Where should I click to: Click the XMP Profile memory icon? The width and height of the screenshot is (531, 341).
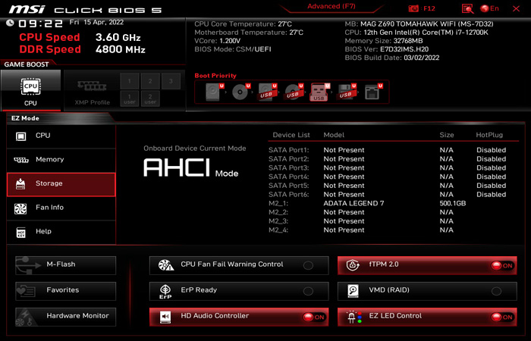point(92,86)
